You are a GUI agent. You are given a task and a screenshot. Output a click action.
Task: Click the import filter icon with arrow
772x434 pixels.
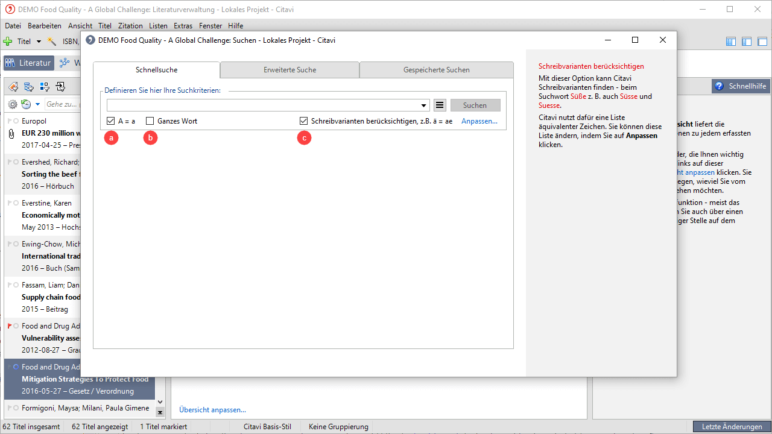[60, 87]
